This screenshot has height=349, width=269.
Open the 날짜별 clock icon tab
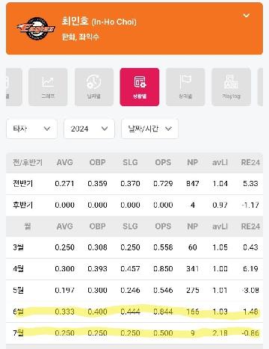94,87
